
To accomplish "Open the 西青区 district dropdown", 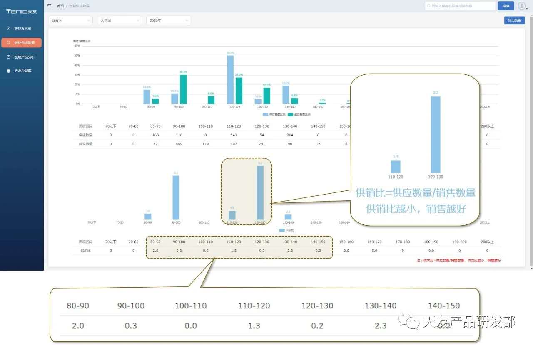I will (70, 20).
